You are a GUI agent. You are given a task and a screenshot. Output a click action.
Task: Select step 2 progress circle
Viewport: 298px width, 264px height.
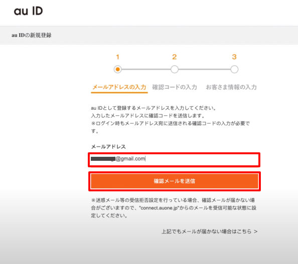175,69
